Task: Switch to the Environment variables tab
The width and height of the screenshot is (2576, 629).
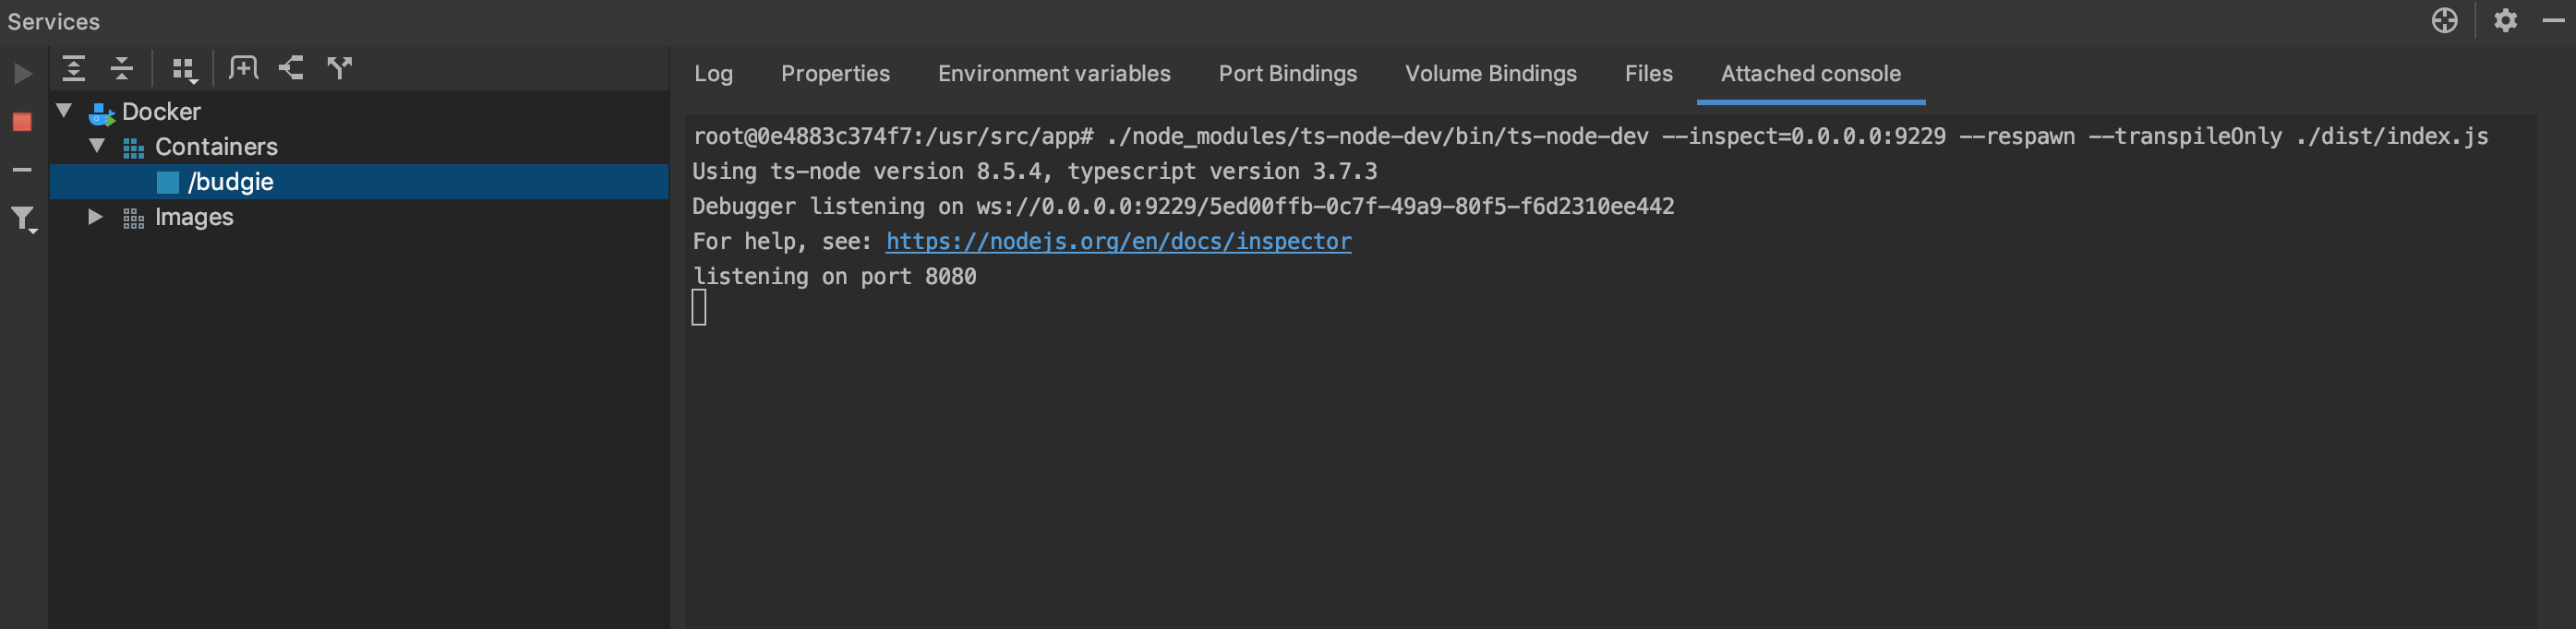Action: (x=1053, y=73)
